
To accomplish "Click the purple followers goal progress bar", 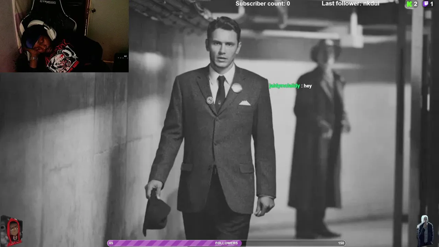I will [226, 243].
